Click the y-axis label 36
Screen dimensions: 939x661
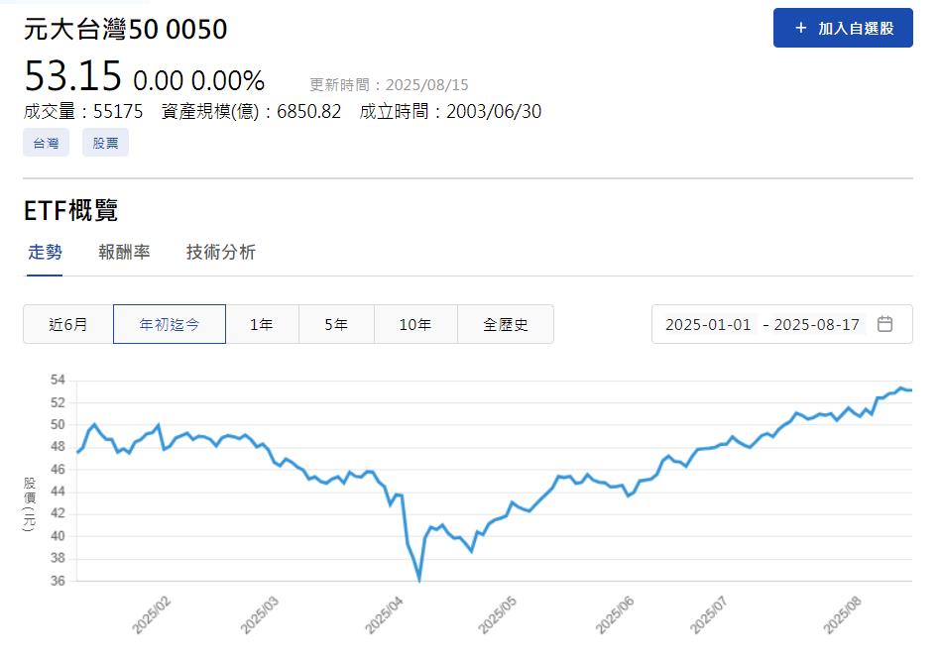pyautogui.click(x=58, y=581)
